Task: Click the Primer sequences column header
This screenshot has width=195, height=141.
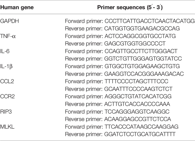Action: pyautogui.click(x=130, y=8)
